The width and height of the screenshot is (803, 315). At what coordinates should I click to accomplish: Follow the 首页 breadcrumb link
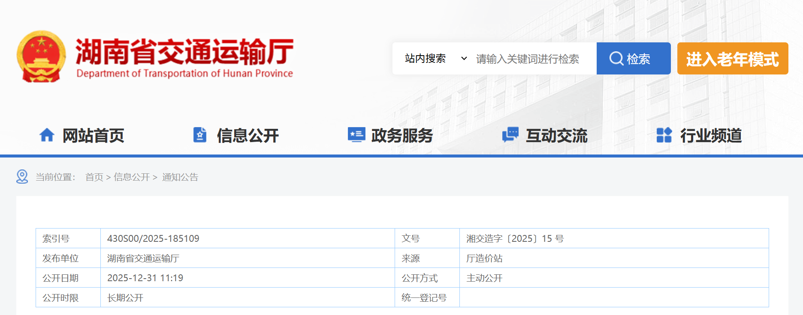pos(94,177)
